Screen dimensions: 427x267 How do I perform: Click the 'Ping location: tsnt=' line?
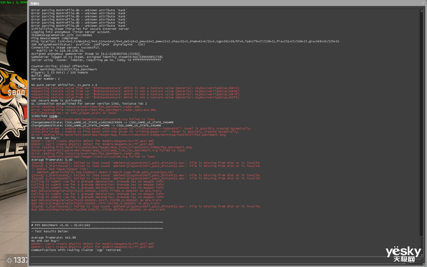point(185,41)
